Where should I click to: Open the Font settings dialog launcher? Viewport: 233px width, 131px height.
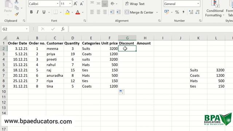[85, 21]
